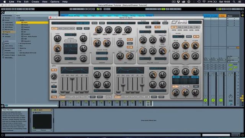245x138 pixels.
Task: Click the Spire preset name display
Action: 70,23
